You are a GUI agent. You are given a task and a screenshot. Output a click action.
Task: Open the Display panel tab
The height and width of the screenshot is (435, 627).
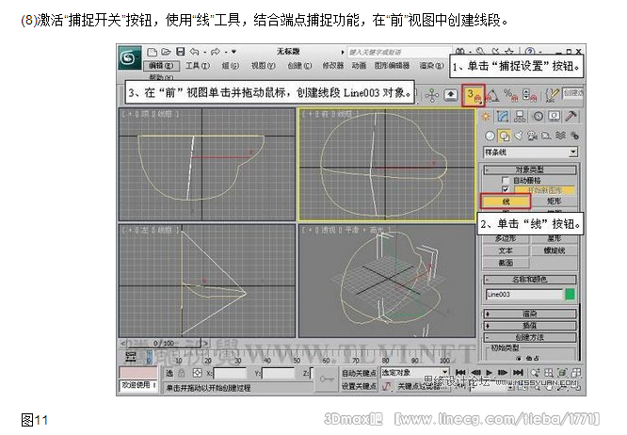pos(555,117)
